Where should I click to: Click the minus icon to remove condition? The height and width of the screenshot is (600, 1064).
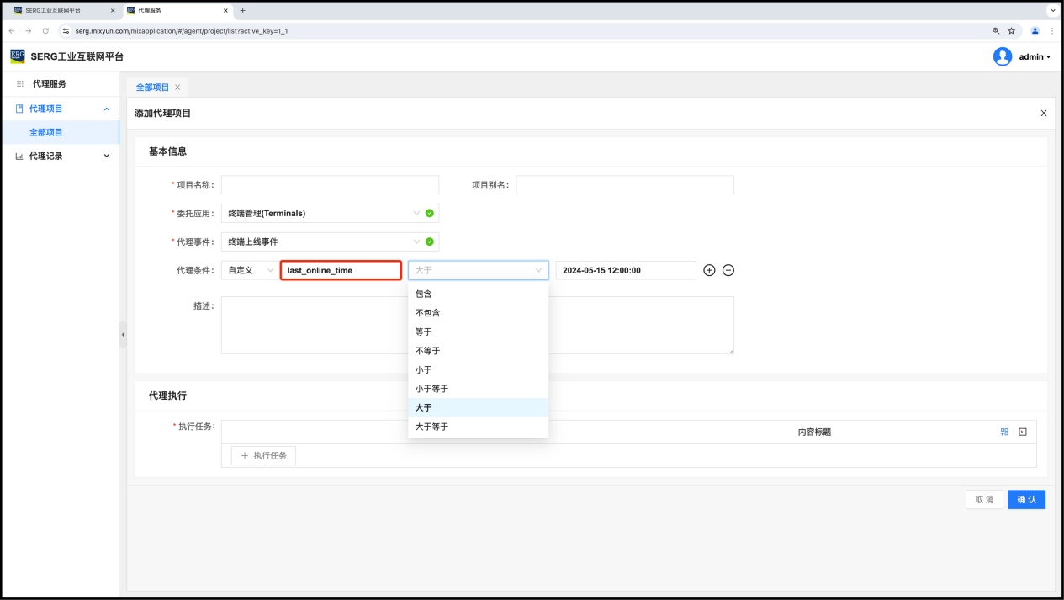[728, 270]
